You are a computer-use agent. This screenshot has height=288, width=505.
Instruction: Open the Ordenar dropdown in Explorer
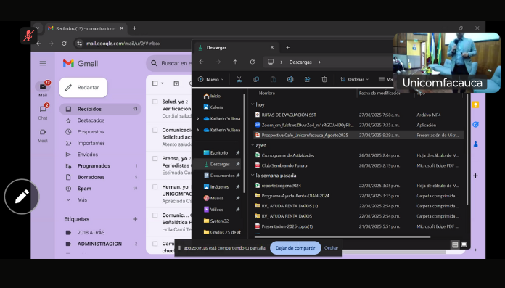354,79
